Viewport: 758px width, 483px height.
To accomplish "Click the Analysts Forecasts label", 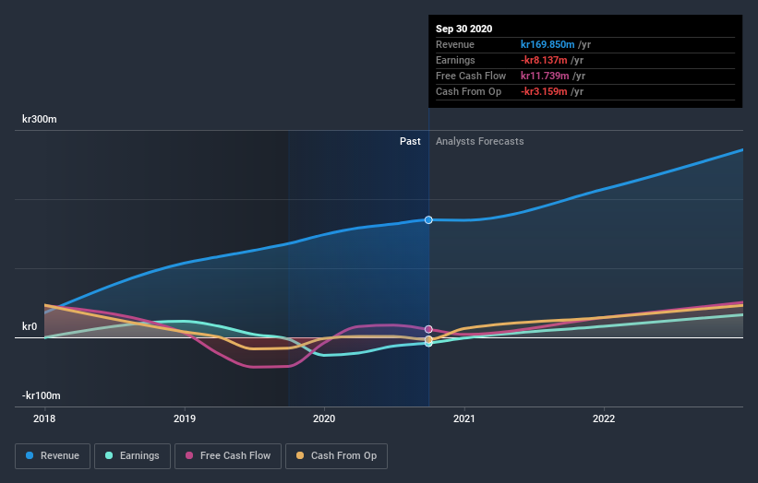I will 479,141.
